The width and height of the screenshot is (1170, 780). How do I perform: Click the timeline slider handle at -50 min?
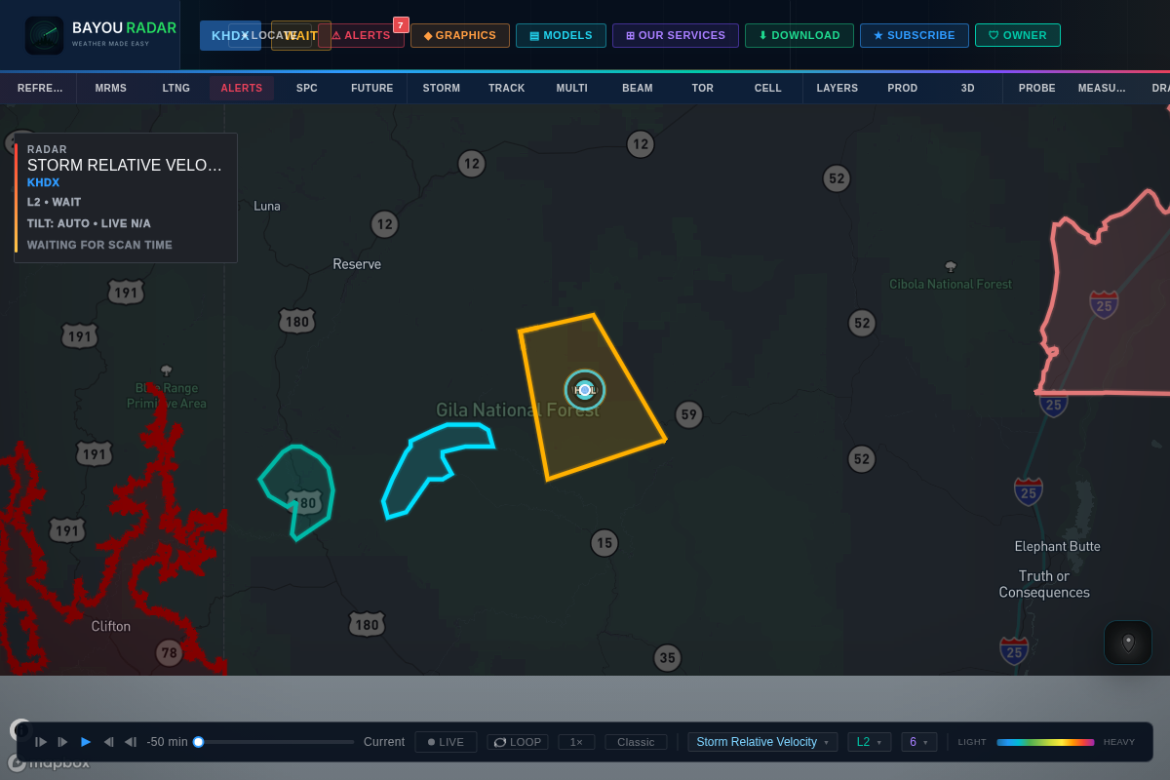click(x=198, y=742)
